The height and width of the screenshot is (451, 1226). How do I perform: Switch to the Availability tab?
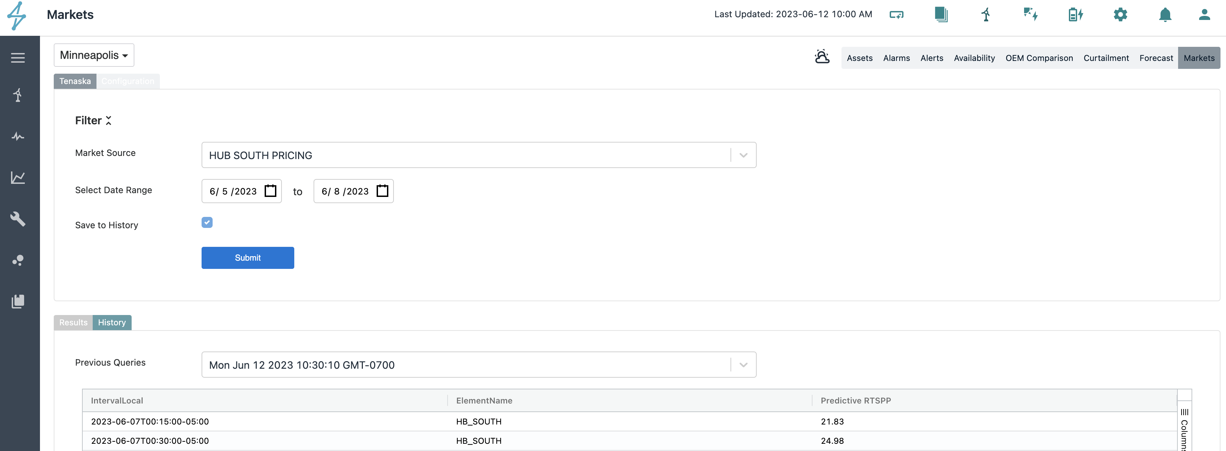pyautogui.click(x=974, y=58)
